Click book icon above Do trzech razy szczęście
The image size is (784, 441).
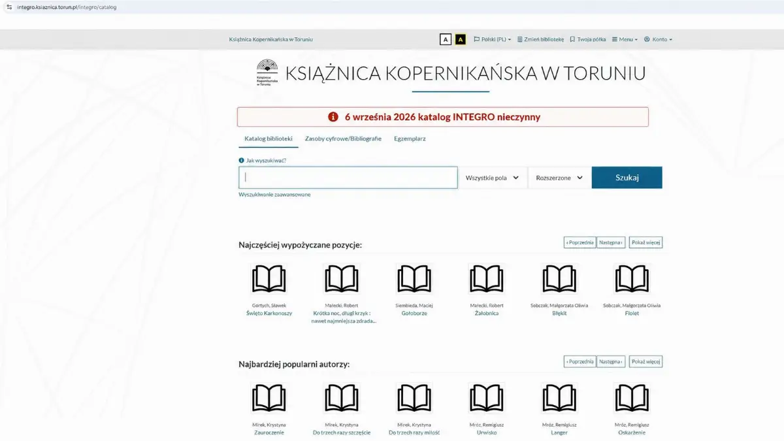pyautogui.click(x=342, y=398)
